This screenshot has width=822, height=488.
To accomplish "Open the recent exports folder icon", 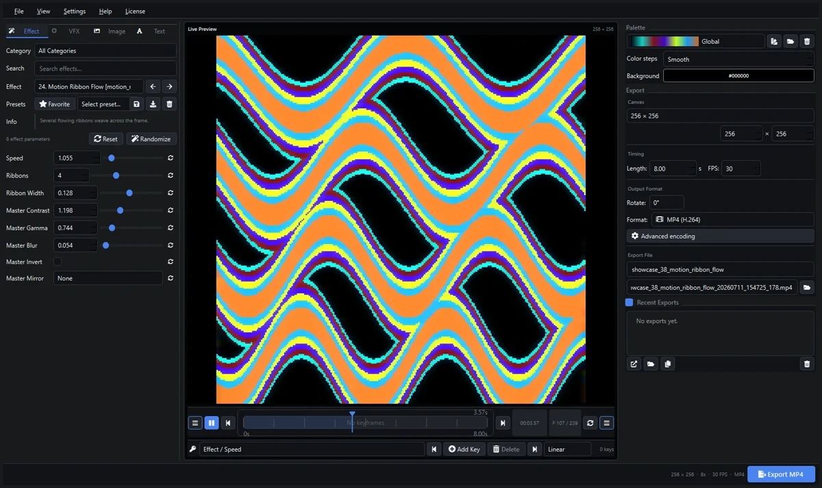I will point(651,364).
